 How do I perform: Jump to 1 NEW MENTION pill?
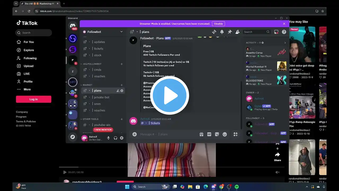(103, 130)
